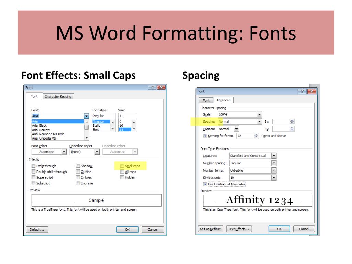Close the right Font dialog with red X
This screenshot has height=264, width=352.
[x=311, y=91]
